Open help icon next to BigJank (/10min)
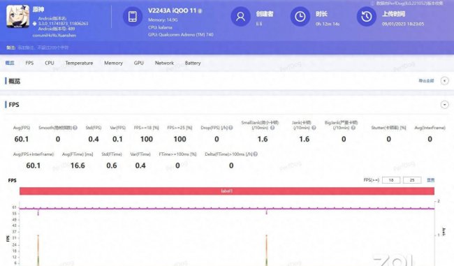Image resolution: width=454 pixels, height=266 pixels. click(353, 128)
